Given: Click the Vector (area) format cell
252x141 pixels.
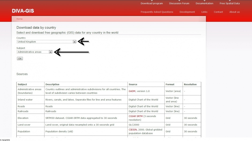Looking at the screenshot, I should 173,91.
